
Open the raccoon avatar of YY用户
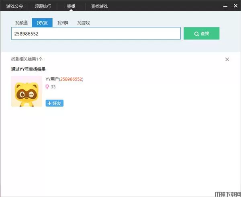pos(27,91)
